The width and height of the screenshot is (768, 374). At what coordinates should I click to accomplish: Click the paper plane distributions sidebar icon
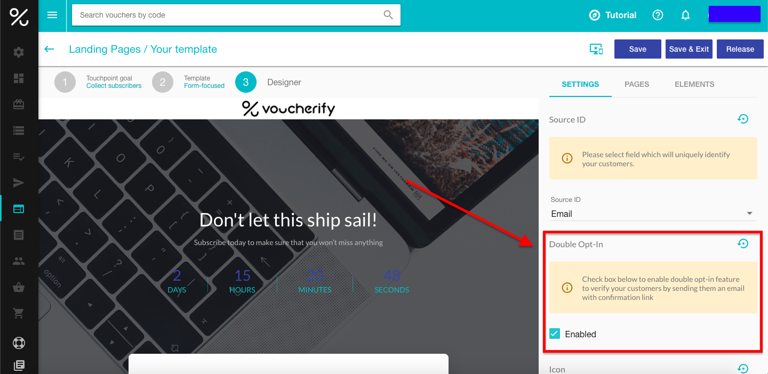[19, 183]
